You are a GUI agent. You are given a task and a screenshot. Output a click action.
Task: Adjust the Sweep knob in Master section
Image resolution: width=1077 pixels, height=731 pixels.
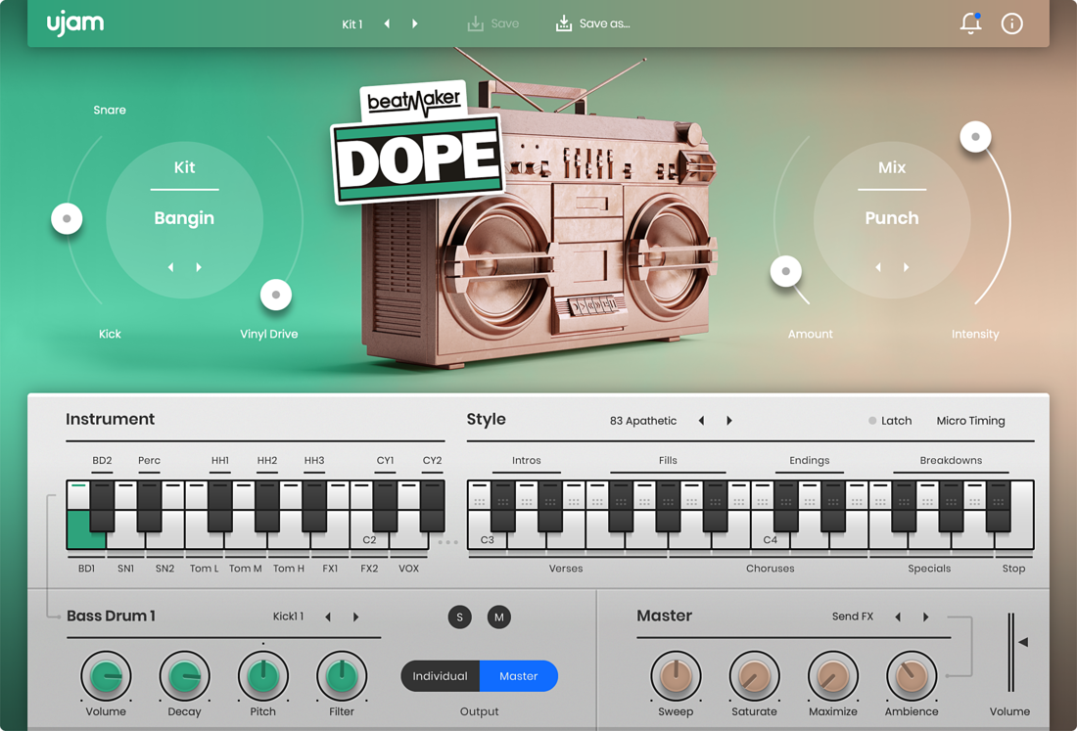[676, 676]
